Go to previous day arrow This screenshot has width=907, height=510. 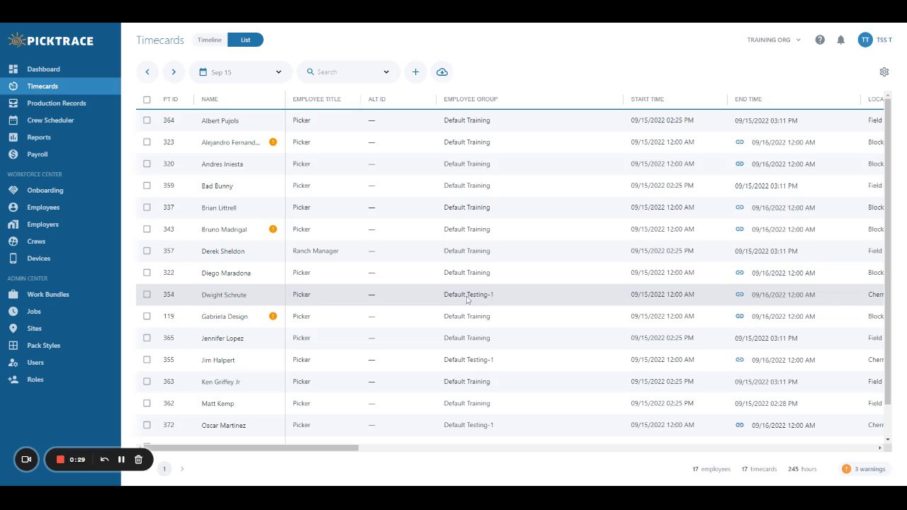[147, 72]
